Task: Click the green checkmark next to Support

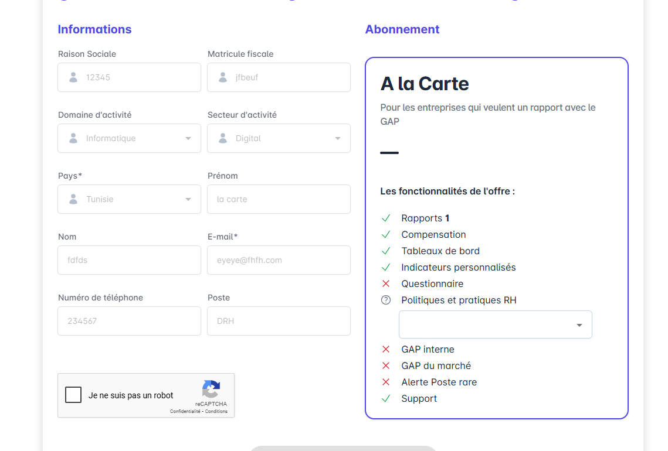Action: click(386, 398)
